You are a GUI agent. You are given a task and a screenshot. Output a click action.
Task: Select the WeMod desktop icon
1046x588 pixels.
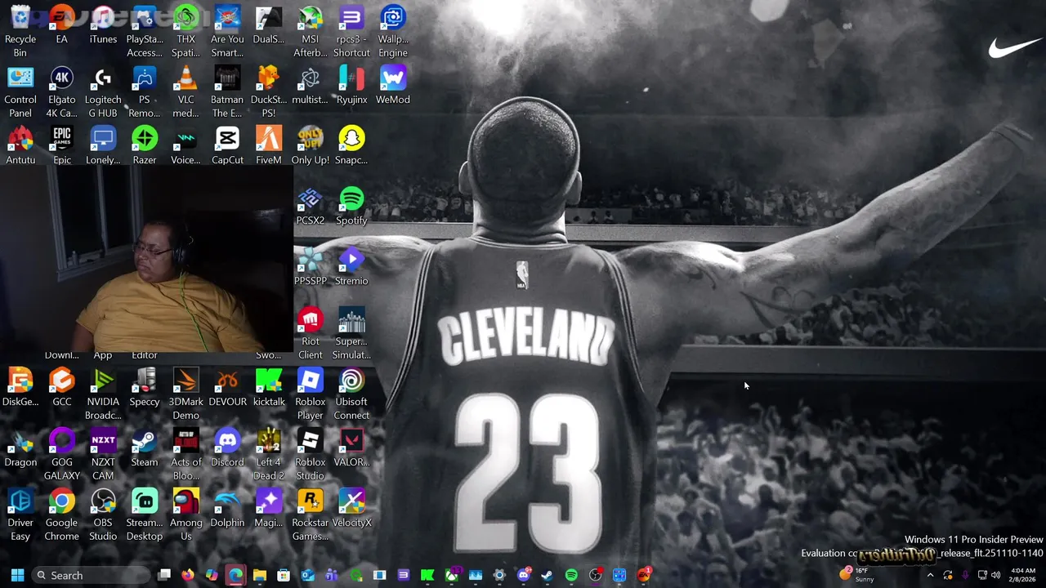click(393, 85)
